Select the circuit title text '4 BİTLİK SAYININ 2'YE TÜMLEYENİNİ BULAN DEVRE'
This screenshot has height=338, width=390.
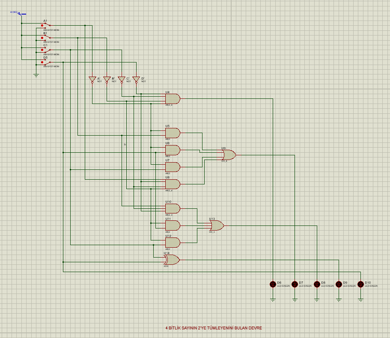(214, 328)
